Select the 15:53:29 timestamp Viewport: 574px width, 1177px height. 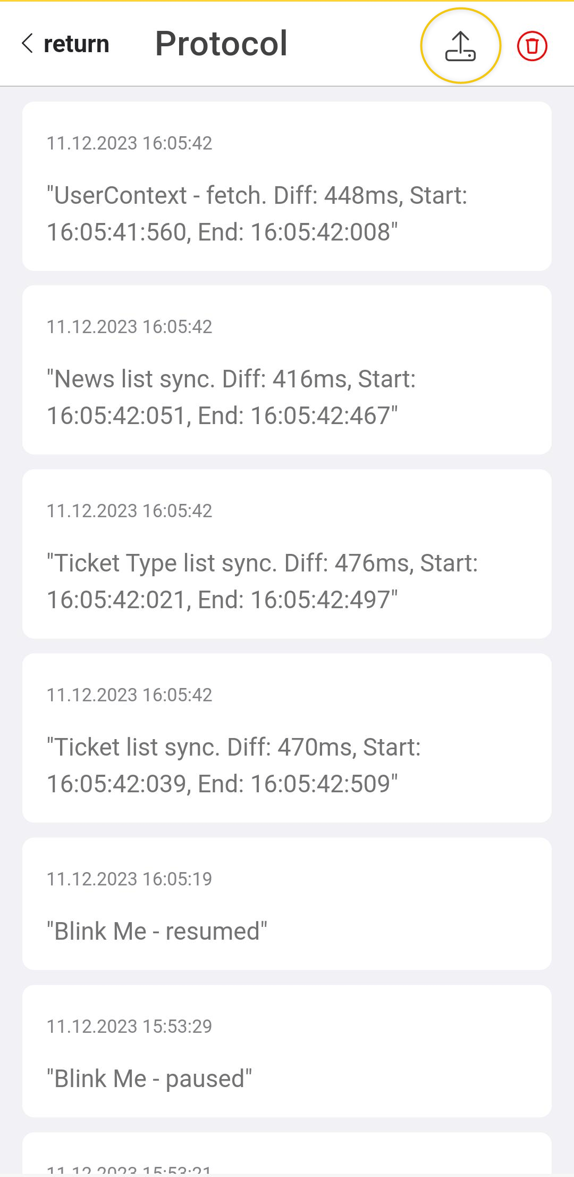coord(129,1026)
